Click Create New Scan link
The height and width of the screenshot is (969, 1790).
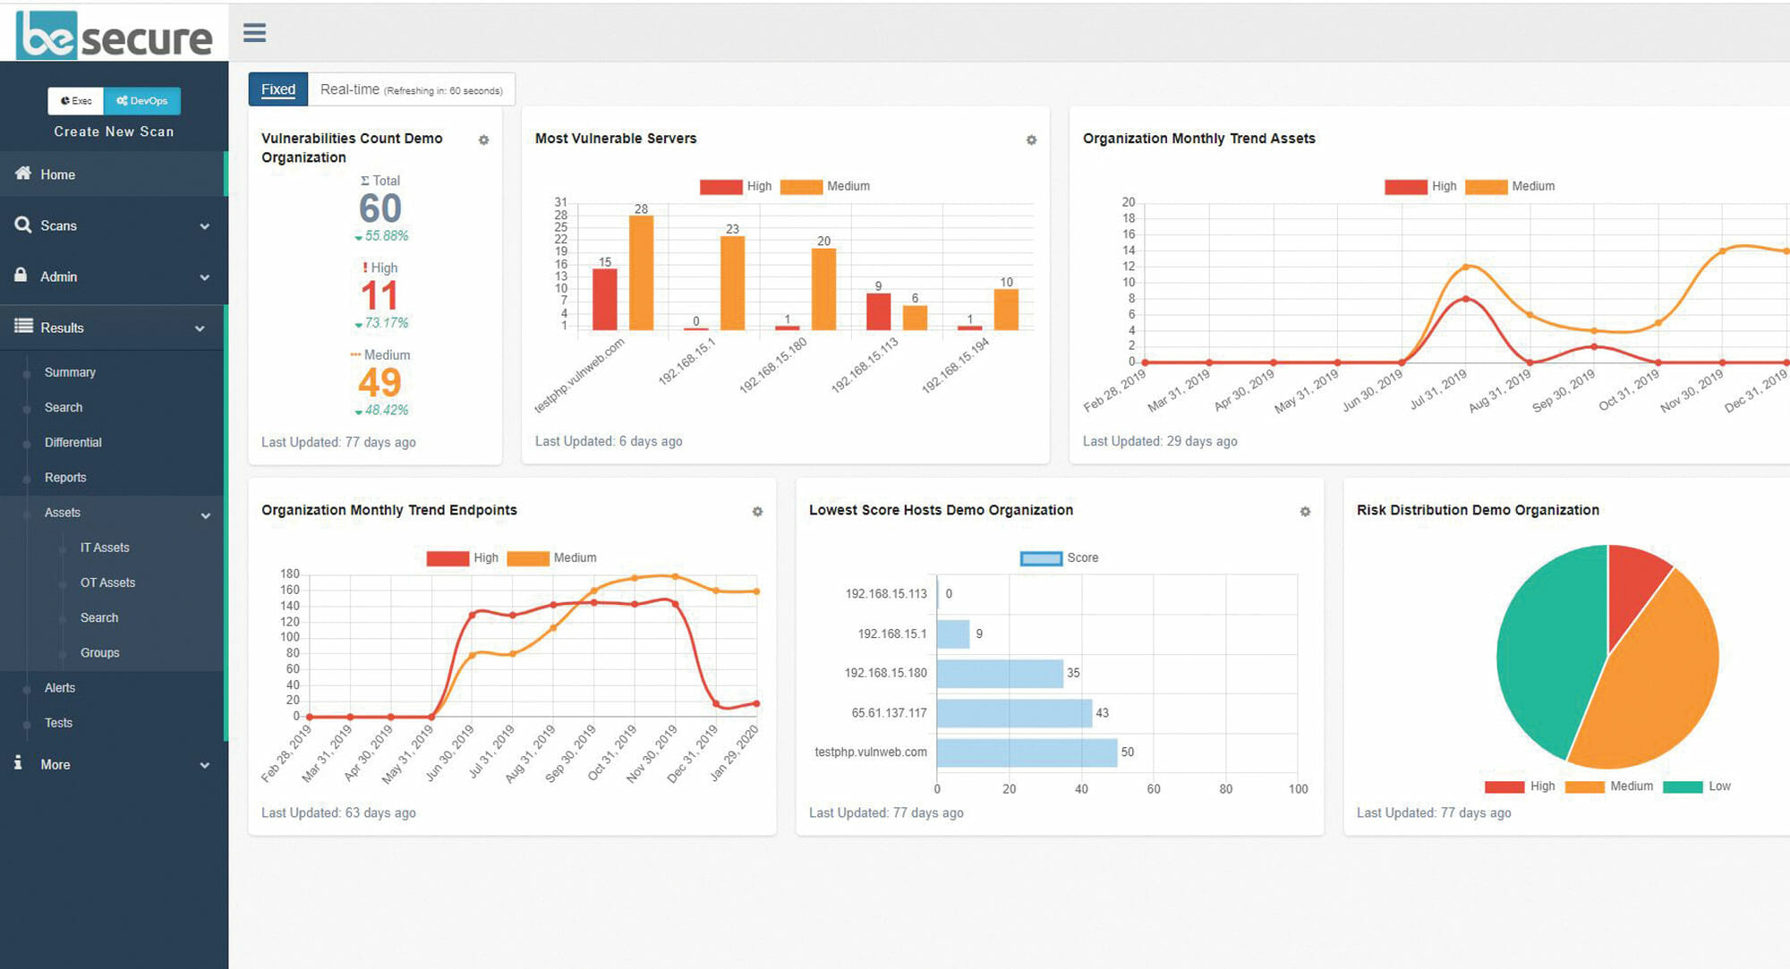[114, 132]
